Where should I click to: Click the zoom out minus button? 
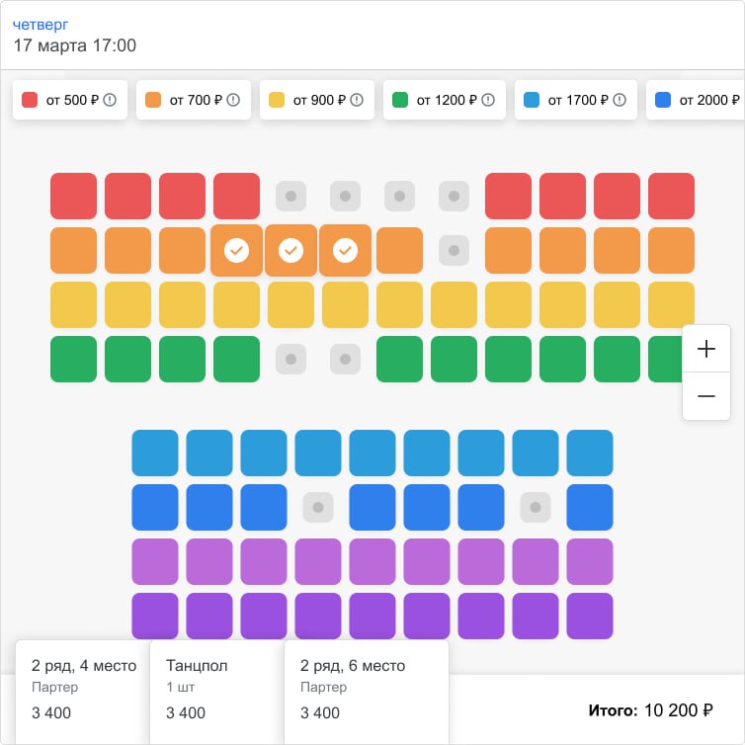coord(706,396)
